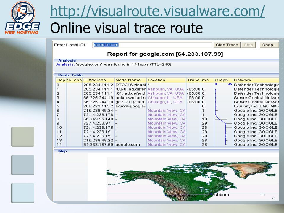This screenshot has width=284, height=213.
Task: Click the Report for google.com heading
Action: tap(165, 54)
